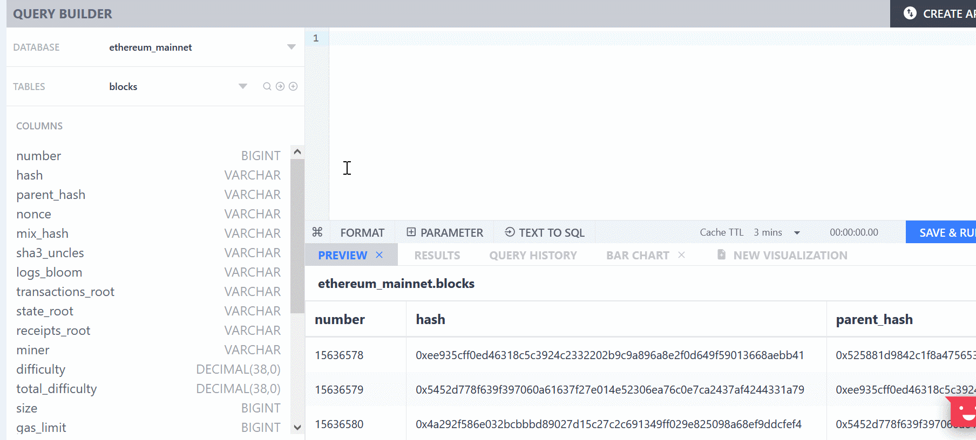Click the column list scroll down arrow
The image size is (976, 440).
coord(297,428)
